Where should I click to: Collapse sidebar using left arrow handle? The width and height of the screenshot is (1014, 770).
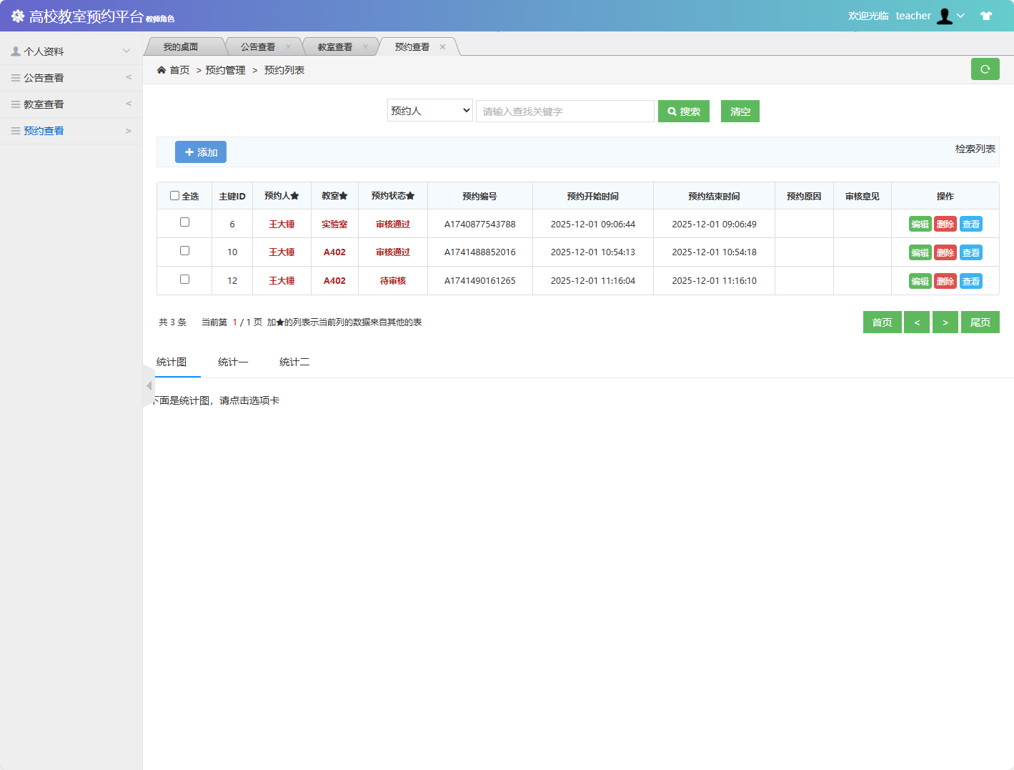pyautogui.click(x=149, y=386)
